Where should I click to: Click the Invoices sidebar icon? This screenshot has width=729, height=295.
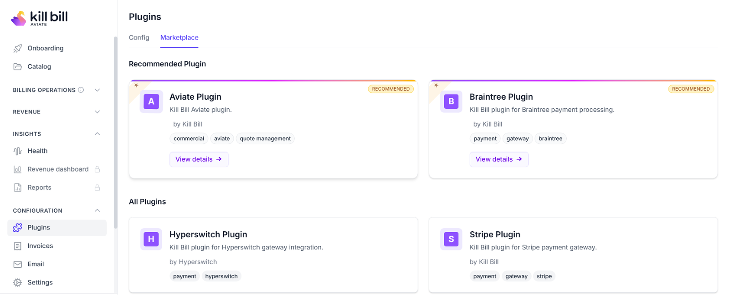pos(18,246)
